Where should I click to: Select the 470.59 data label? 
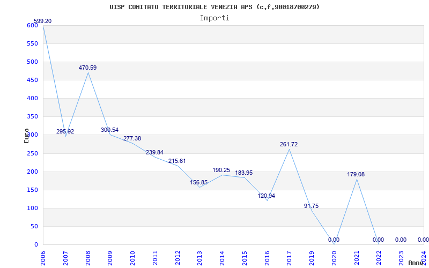point(87,68)
